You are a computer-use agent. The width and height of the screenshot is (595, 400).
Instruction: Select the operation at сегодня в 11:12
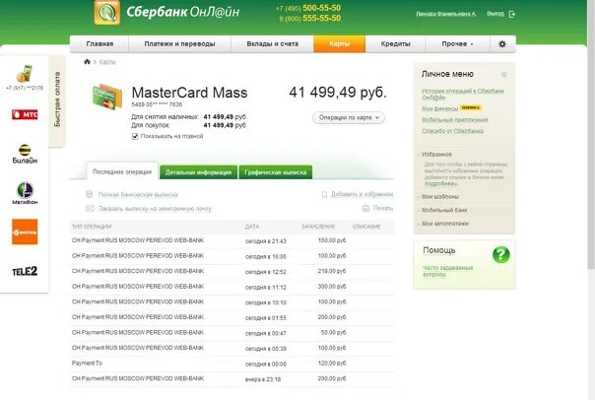pos(231,287)
